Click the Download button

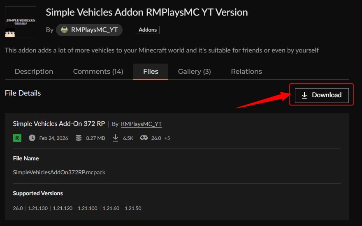[322, 95]
